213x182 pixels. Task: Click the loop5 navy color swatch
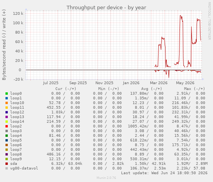click(x=7, y=140)
